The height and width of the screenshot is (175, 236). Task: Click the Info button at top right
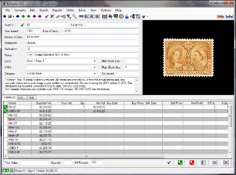click(229, 17)
